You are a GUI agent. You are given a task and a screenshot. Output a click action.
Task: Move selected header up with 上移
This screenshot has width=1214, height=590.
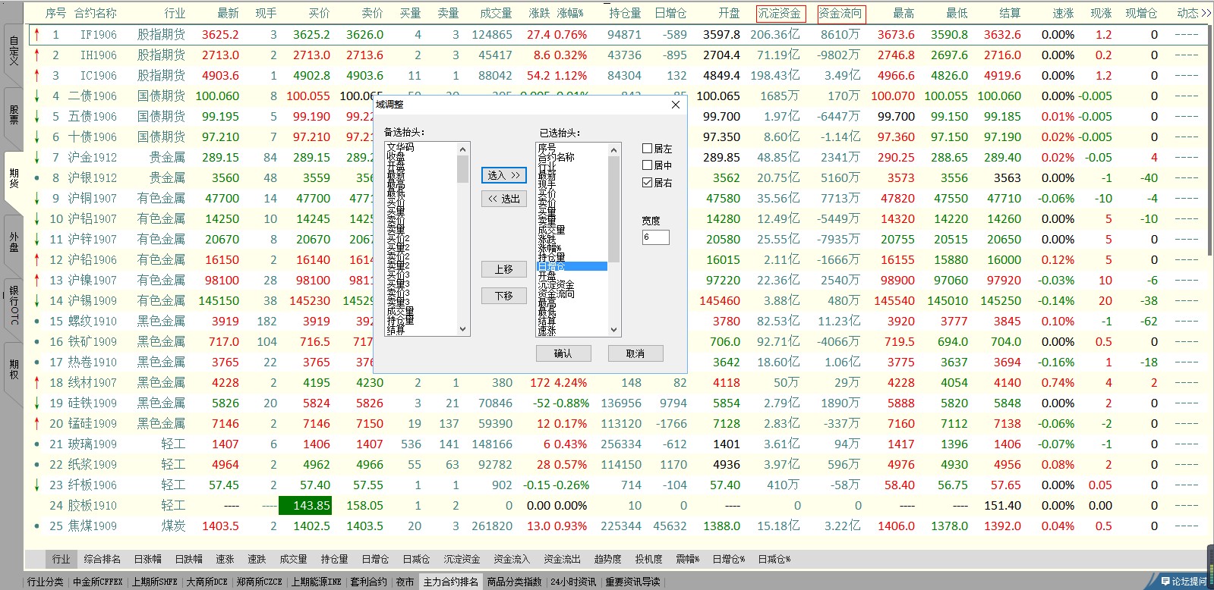[x=503, y=269]
